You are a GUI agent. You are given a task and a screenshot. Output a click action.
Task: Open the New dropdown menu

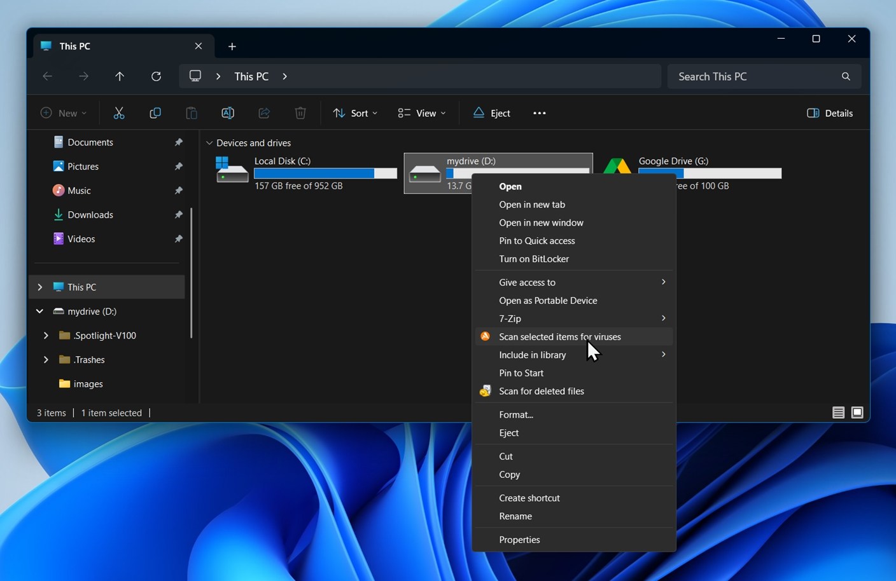(64, 113)
